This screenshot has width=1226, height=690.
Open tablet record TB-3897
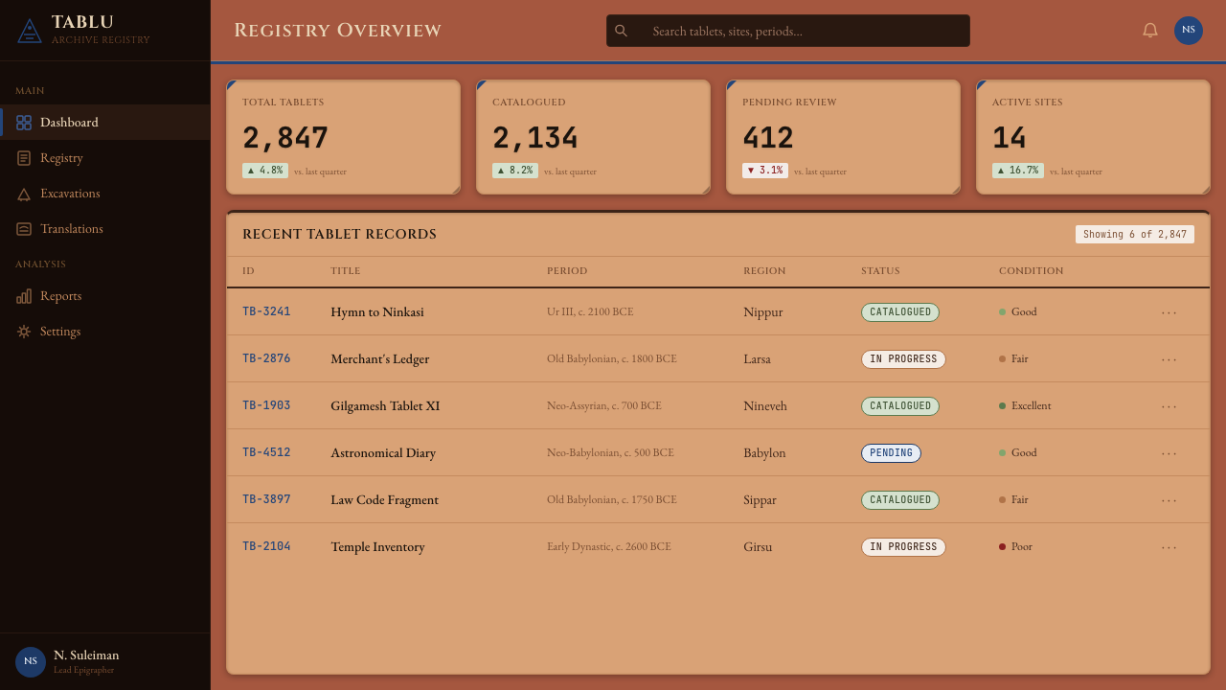(x=266, y=499)
